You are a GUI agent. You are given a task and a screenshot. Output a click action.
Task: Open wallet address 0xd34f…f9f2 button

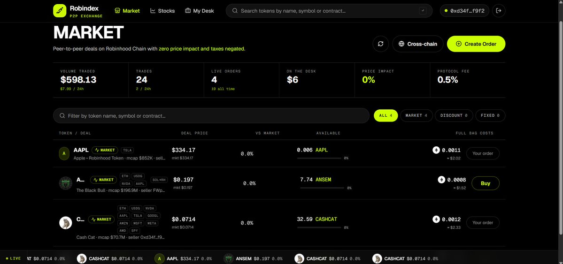click(464, 11)
